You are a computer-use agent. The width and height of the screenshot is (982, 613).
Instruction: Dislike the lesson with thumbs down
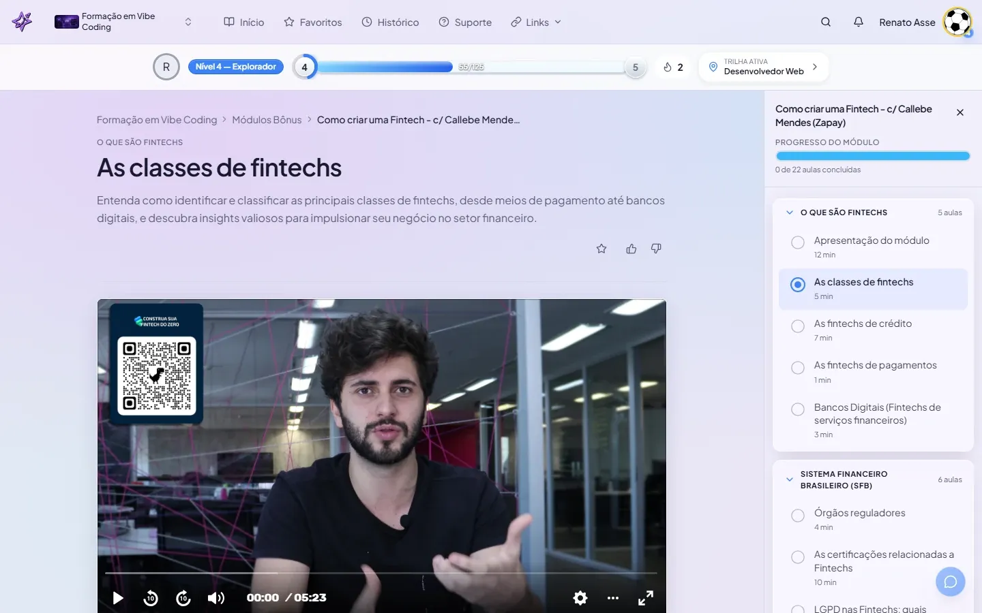[656, 249]
